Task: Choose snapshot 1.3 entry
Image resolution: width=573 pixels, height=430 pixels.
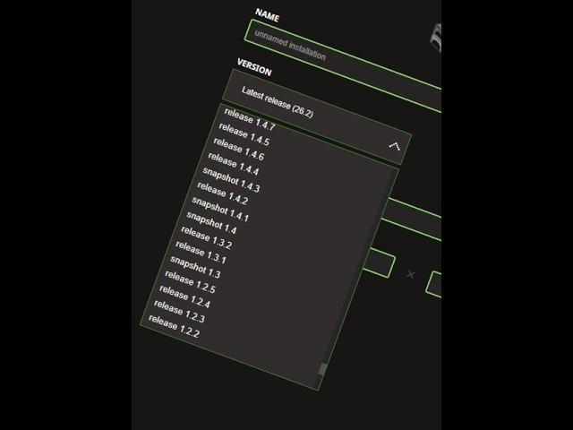Action: click(x=195, y=267)
